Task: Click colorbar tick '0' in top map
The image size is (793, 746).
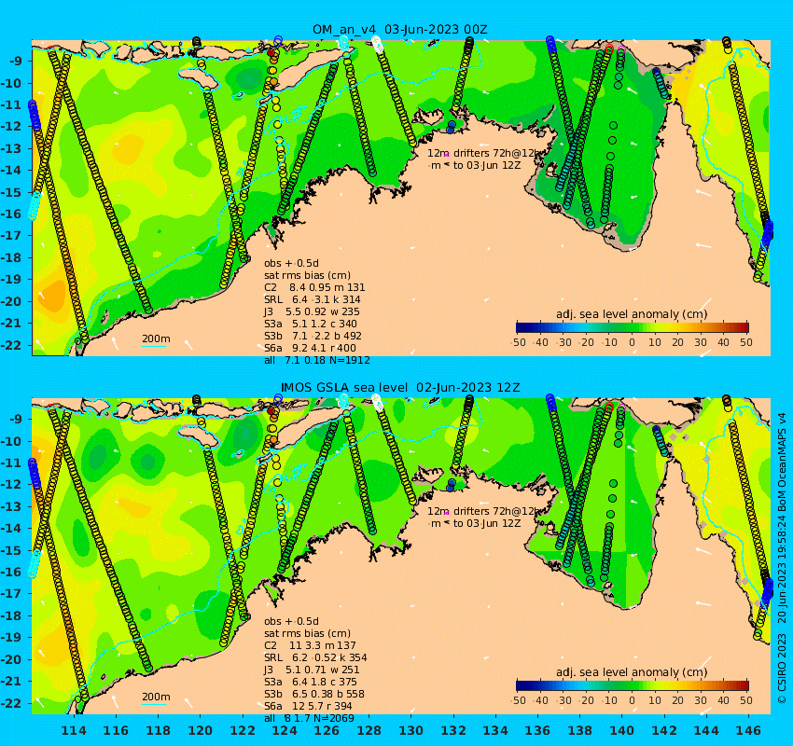Action: click(x=633, y=342)
